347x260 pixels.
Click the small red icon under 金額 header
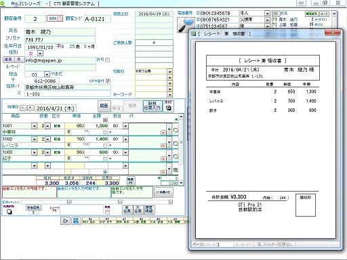105,120
